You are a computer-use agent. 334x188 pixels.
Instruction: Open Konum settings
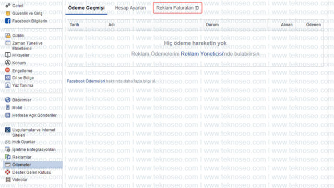tap(19, 63)
